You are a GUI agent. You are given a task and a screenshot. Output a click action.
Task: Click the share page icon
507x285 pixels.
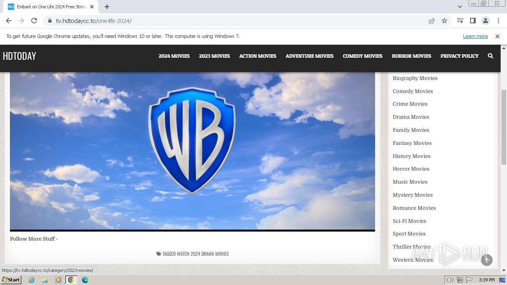point(432,21)
